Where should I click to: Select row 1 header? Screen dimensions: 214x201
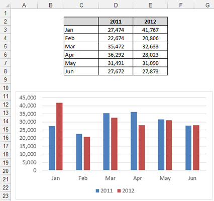(6, 13)
